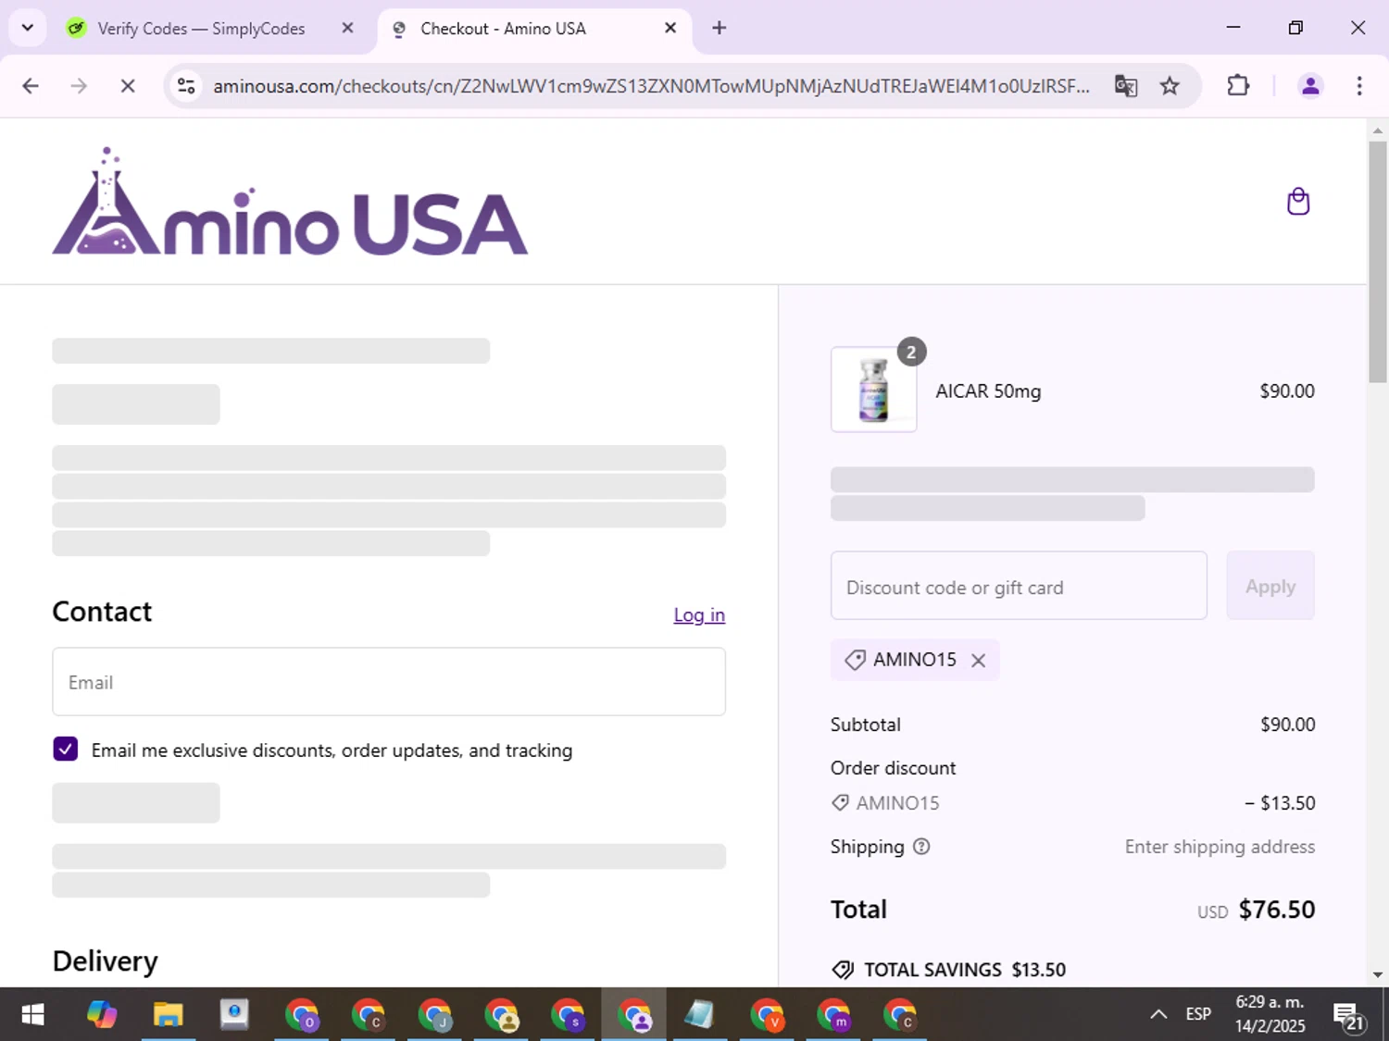Image resolution: width=1389 pixels, height=1041 pixels.
Task: Open the Chrome taskbar icon with m badge
Action: [x=833, y=1015]
